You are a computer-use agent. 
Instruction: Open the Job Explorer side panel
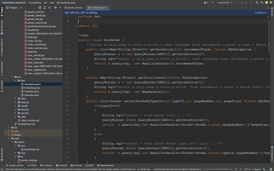point(2,68)
